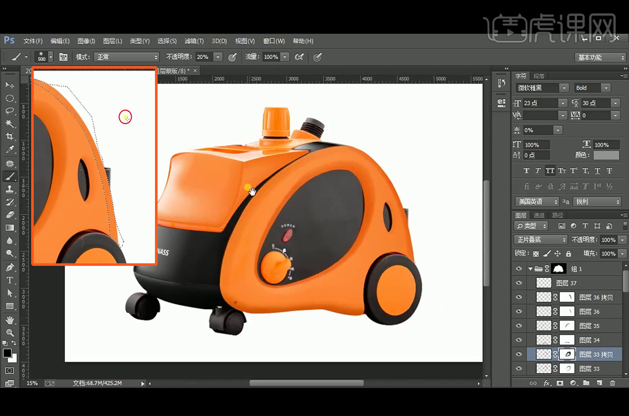
Task: Switch to the 通道 tab
Action: (539, 216)
